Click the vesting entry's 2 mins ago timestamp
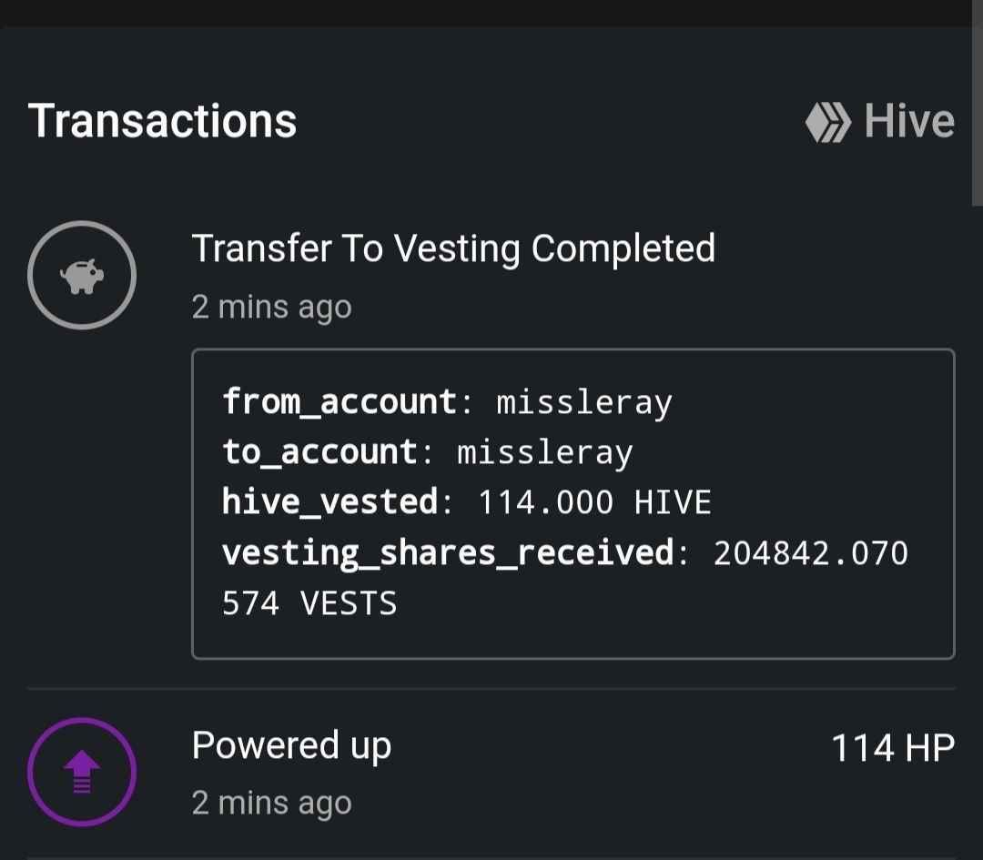 [x=271, y=308]
